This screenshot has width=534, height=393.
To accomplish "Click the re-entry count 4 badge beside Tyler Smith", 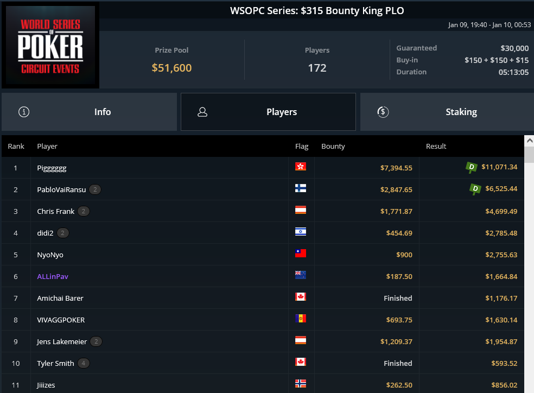I will (84, 363).
